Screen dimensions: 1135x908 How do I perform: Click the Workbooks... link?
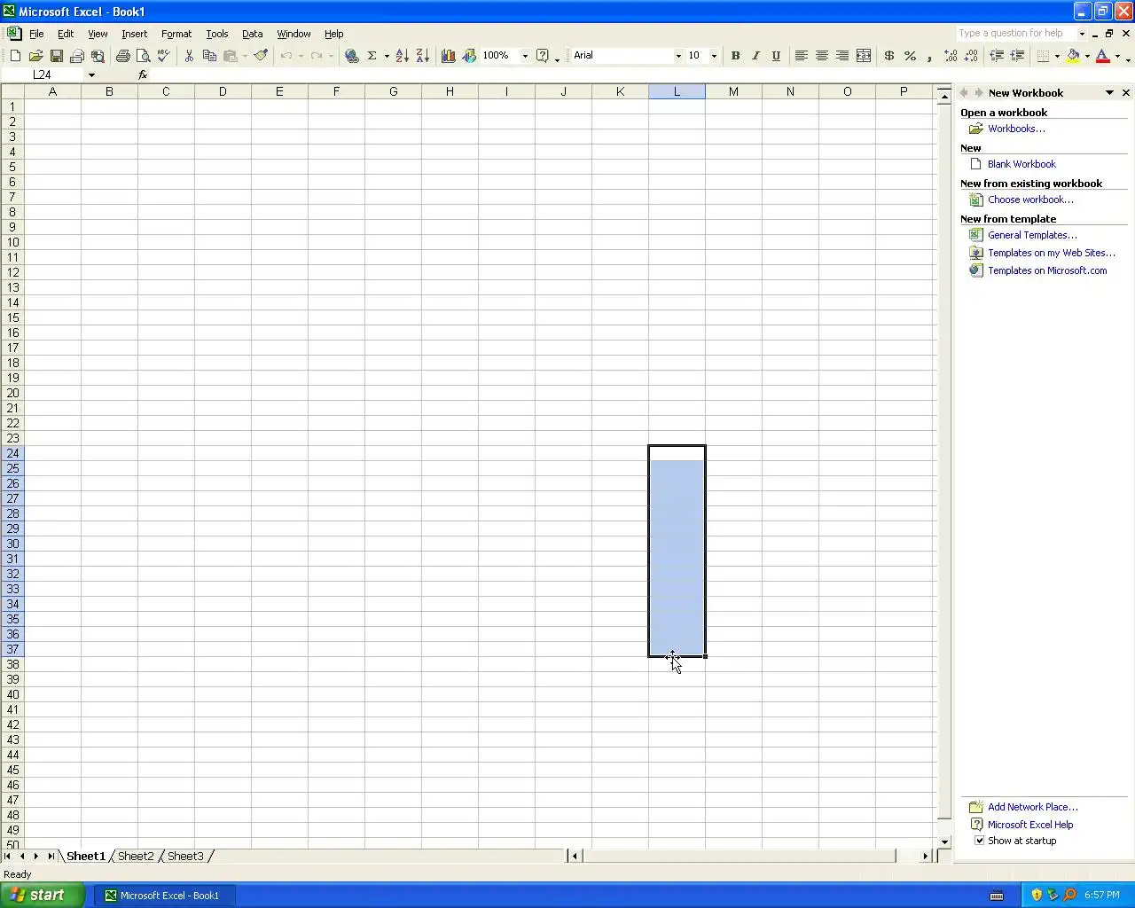(x=1016, y=129)
